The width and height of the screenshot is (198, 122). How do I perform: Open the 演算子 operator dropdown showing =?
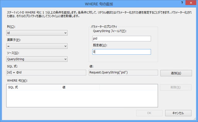point(37,46)
